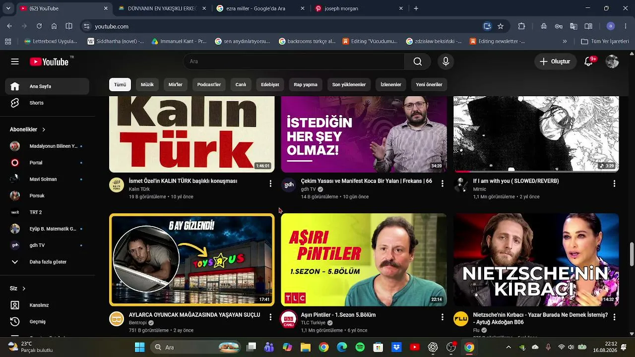Select the Edebiyat filter chip
The image size is (635, 357).
pyautogui.click(x=270, y=85)
